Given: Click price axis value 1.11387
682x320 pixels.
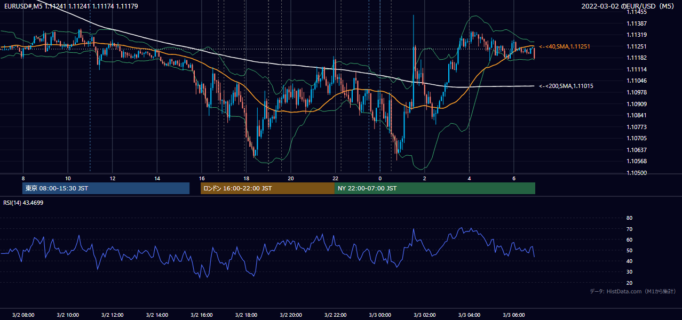Looking at the screenshot, I should 637,23.
